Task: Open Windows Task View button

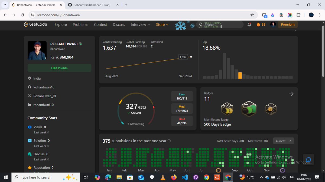Action: coord(85,177)
